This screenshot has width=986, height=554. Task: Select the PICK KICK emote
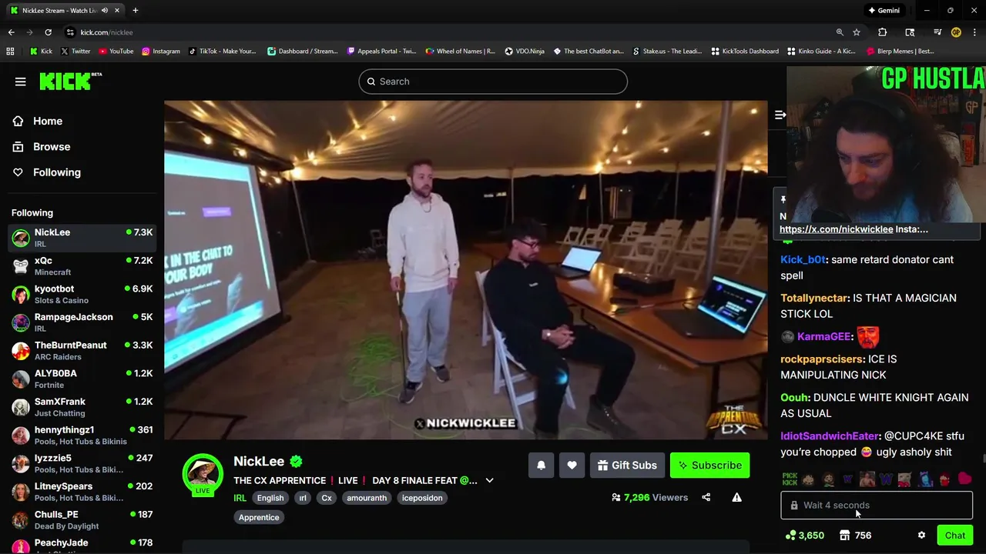[x=790, y=479]
